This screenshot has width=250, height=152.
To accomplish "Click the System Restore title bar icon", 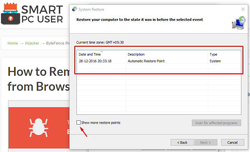I will point(75,9).
